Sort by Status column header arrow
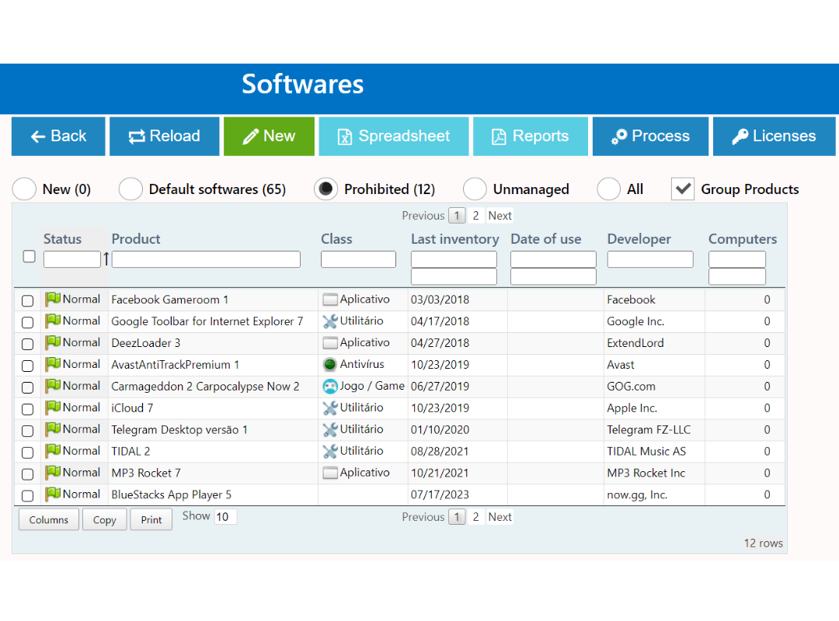This screenshot has height=621, width=839. tap(106, 259)
